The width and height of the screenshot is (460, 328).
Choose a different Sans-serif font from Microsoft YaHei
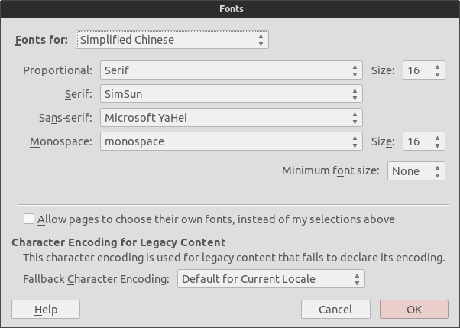click(x=232, y=118)
